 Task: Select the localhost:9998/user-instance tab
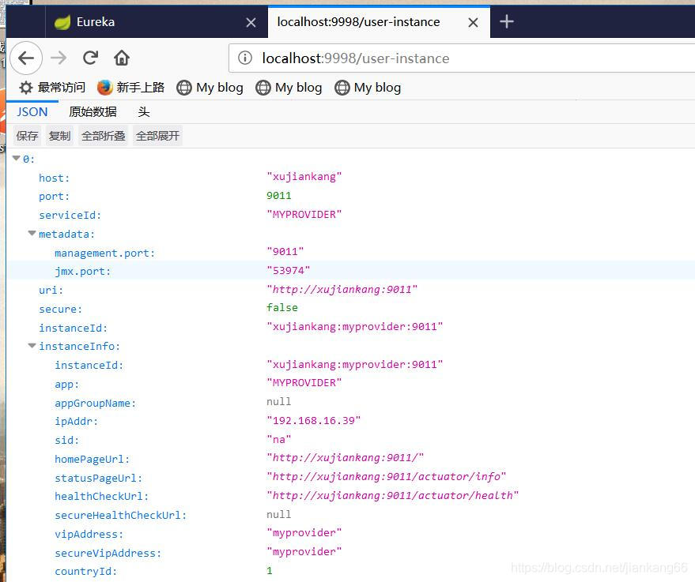tap(379, 21)
